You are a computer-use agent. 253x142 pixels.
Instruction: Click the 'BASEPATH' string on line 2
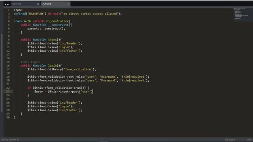point(36,14)
